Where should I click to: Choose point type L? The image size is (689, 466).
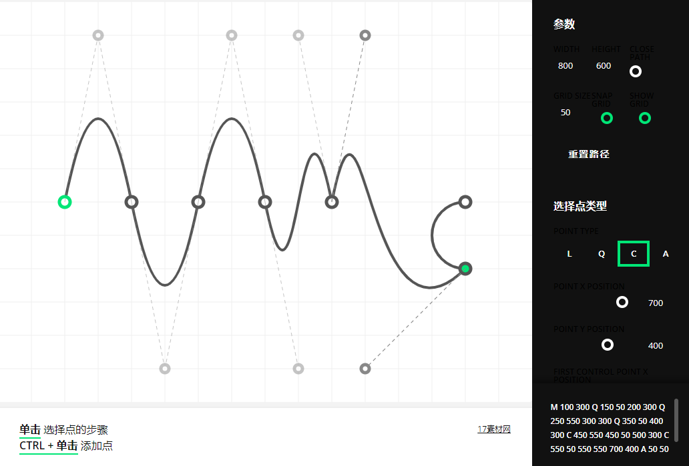(x=569, y=253)
